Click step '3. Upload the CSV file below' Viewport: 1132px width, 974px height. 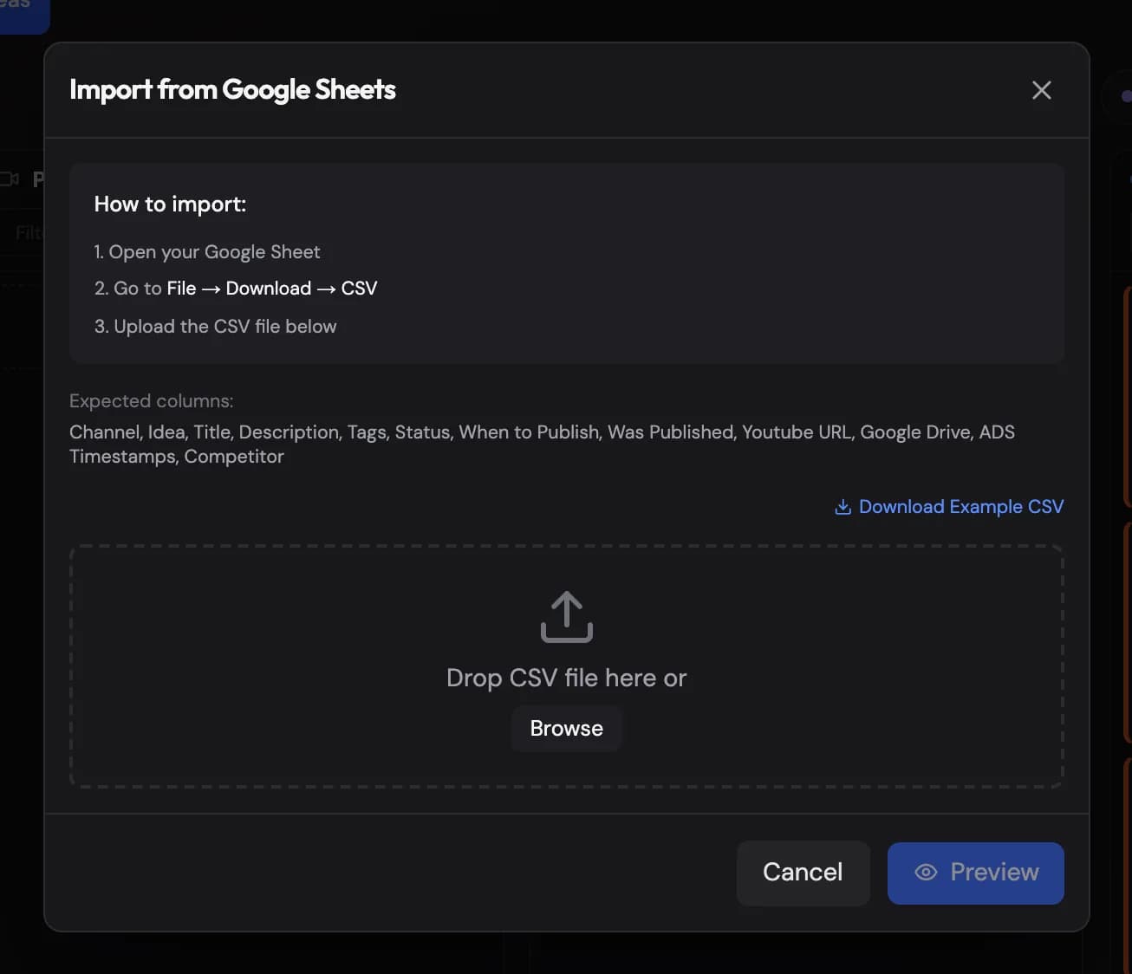[215, 327]
